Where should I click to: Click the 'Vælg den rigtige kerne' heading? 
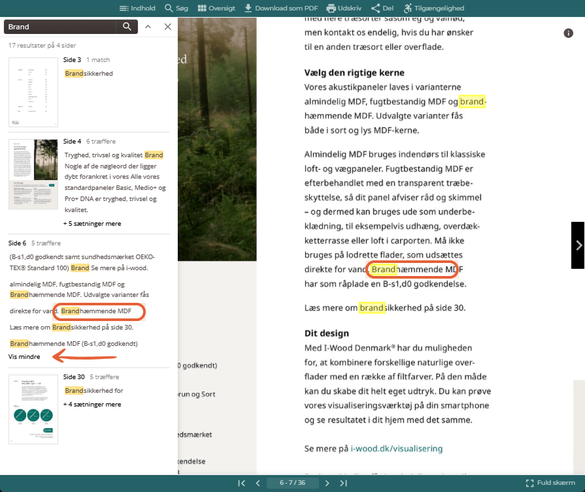coord(354,72)
